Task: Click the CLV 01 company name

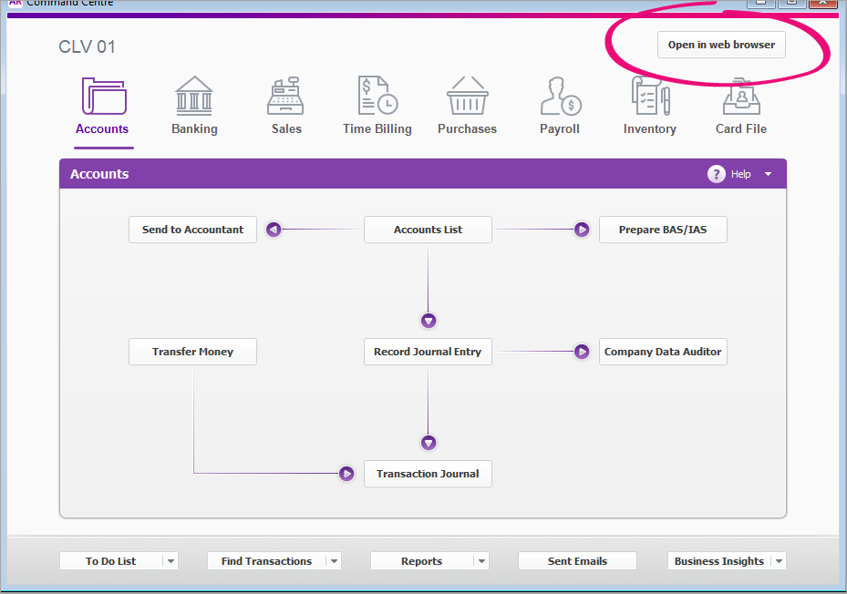Action: pyautogui.click(x=87, y=47)
